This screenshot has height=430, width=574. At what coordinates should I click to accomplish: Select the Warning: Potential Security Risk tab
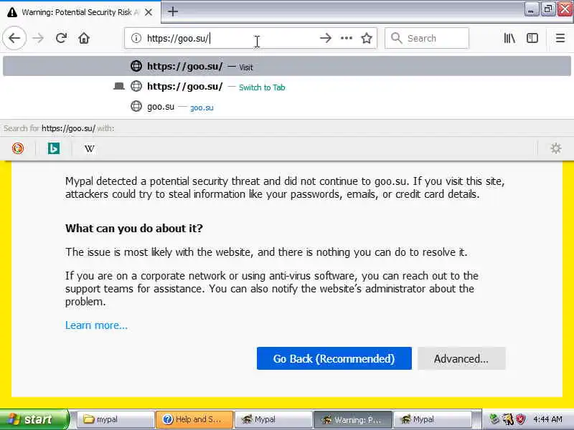(x=80, y=12)
